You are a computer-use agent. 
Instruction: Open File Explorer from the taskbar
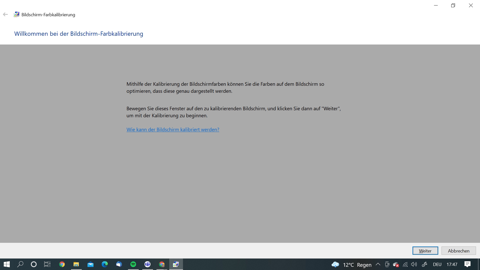pos(76,264)
